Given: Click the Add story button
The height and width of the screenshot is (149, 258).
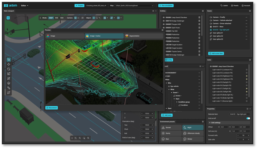Looking at the screenshot, I should pos(167,115).
